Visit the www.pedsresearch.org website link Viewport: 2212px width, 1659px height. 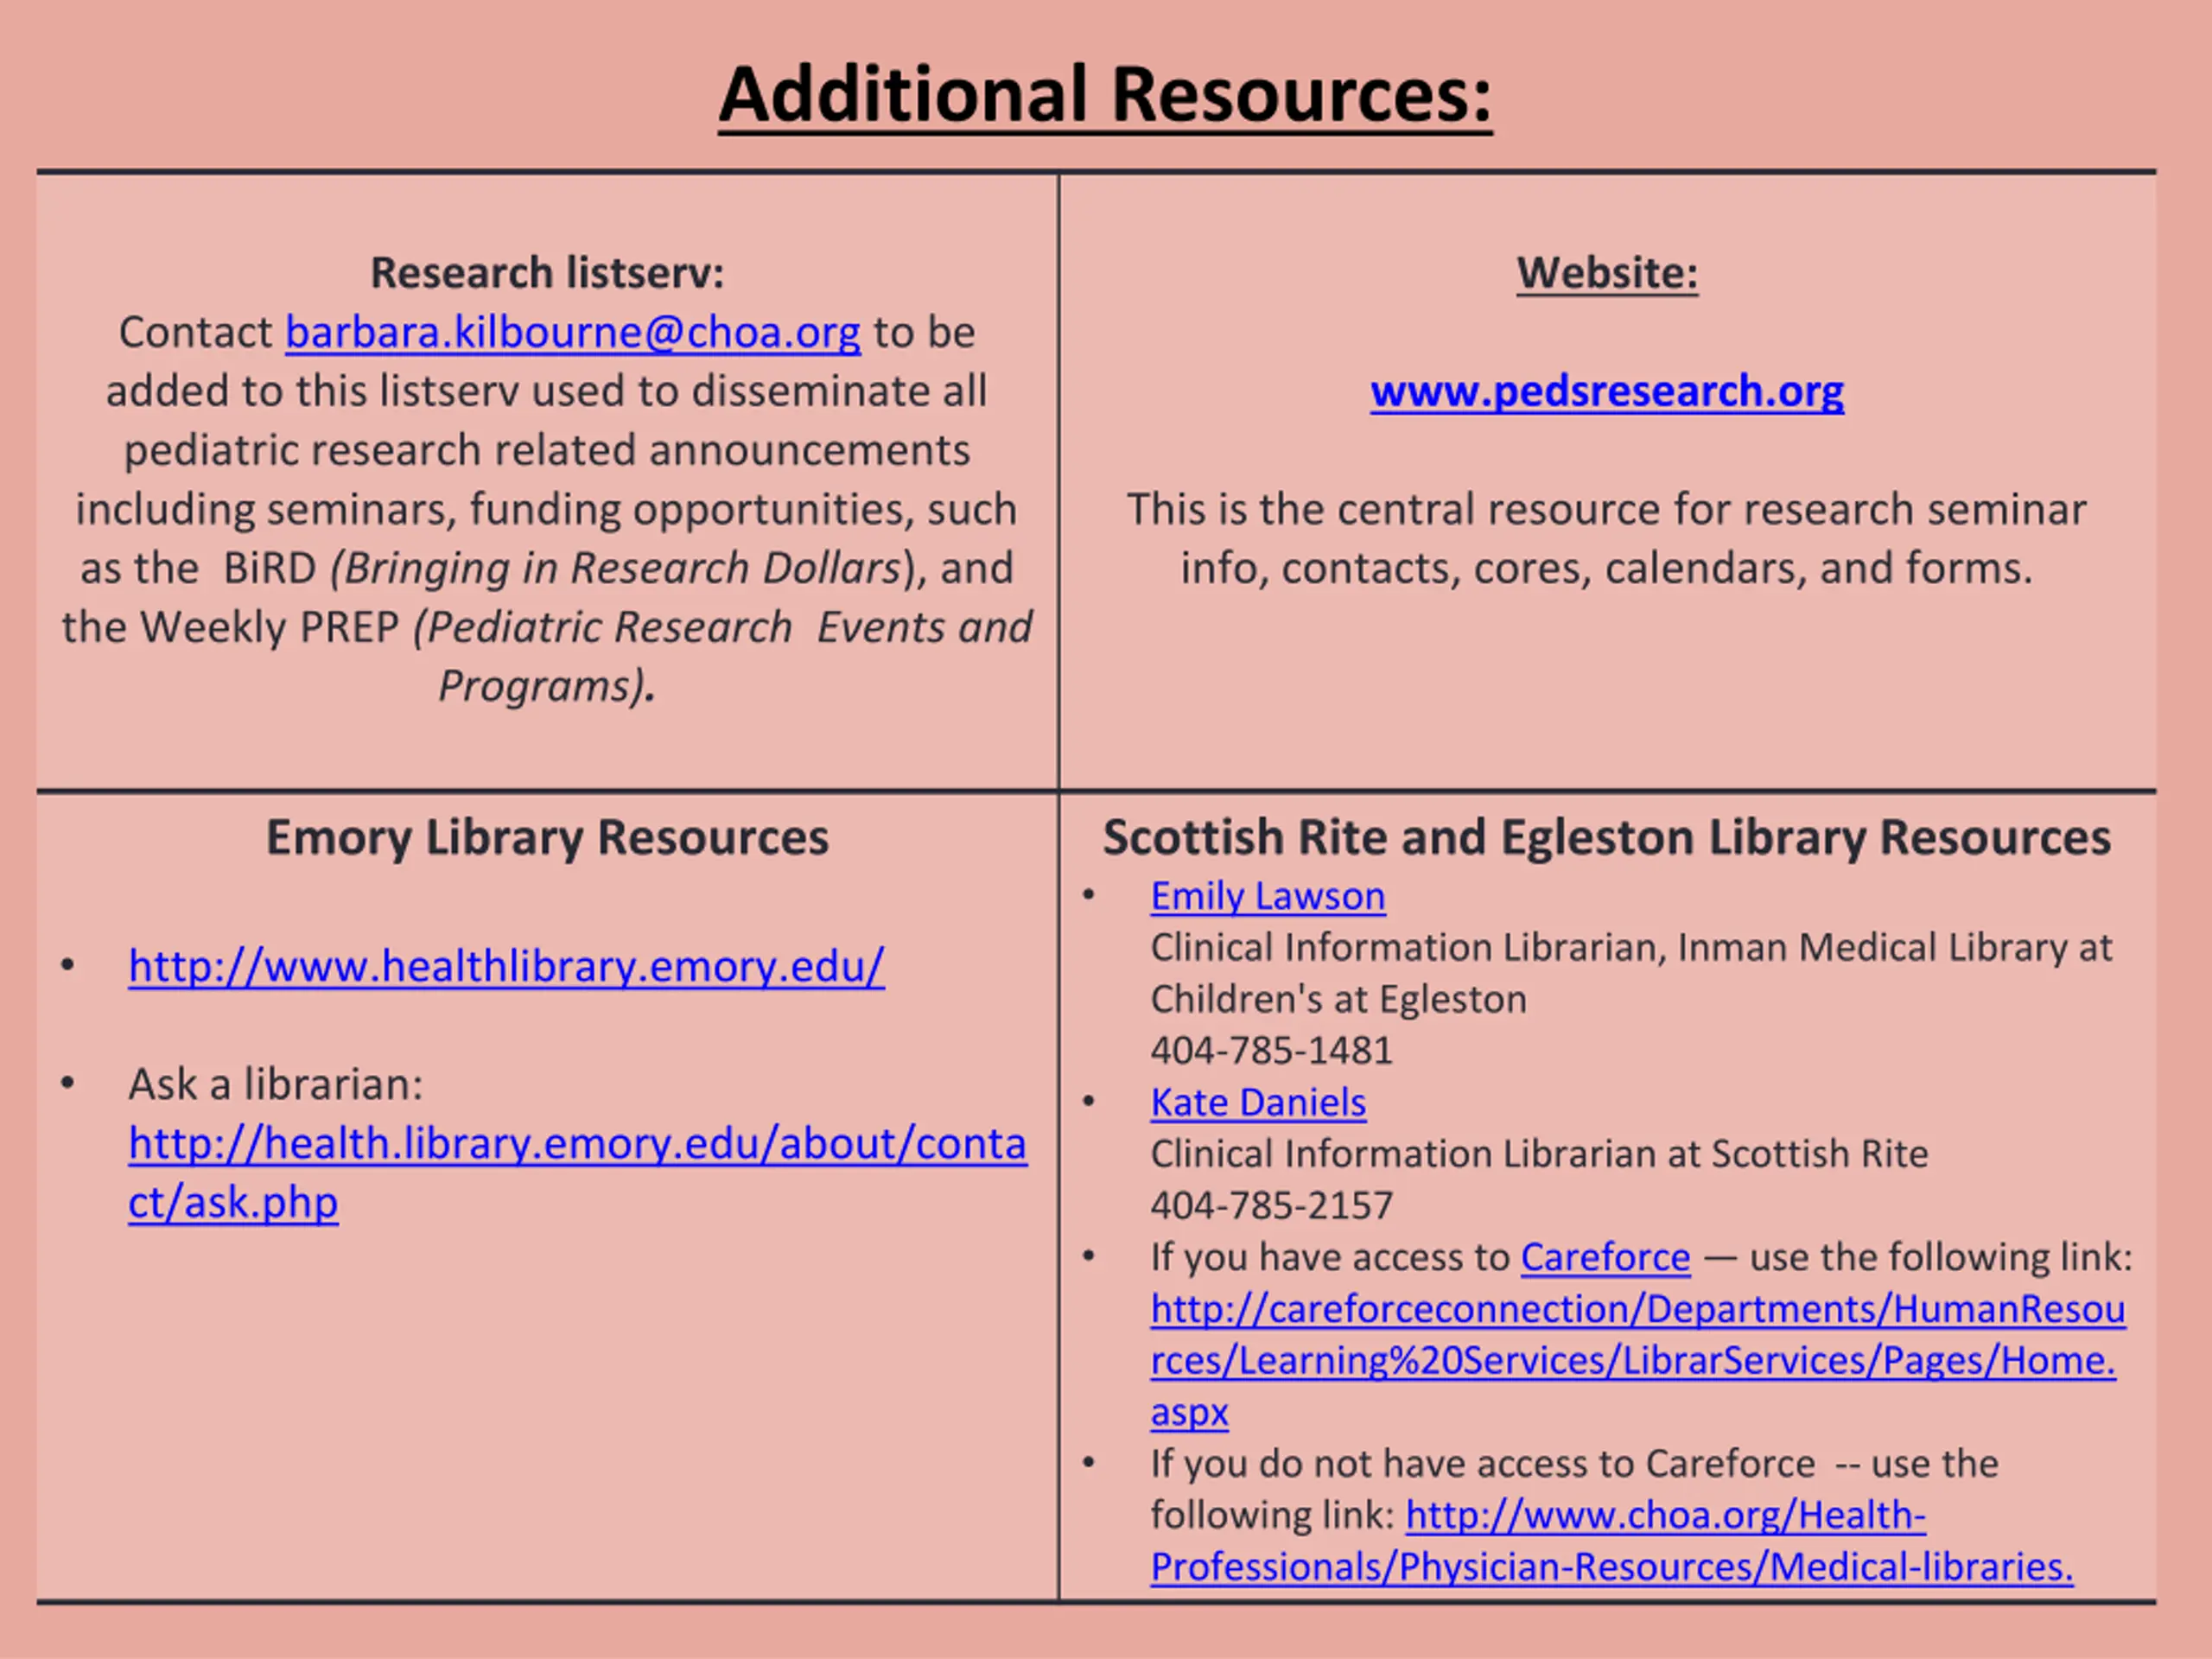(x=1607, y=391)
